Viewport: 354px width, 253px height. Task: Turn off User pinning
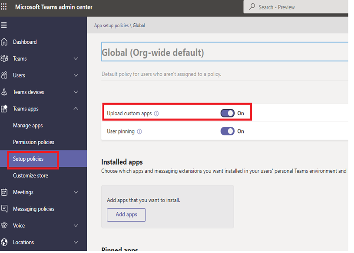[228, 131]
